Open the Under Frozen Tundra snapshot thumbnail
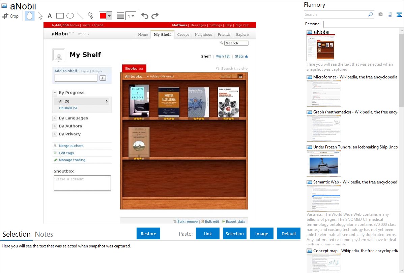This screenshot has height=273, width=404. point(324,163)
